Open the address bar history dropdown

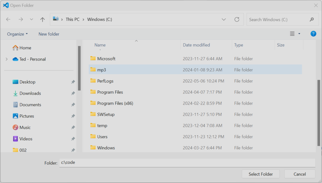(224, 19)
